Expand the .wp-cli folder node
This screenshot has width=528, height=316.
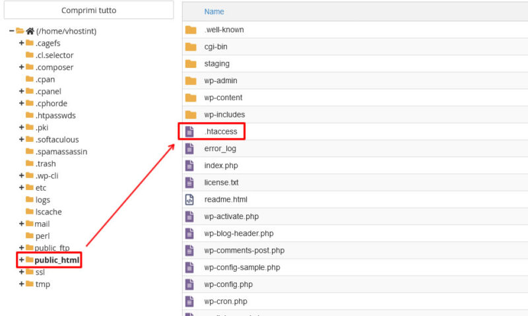(x=21, y=175)
